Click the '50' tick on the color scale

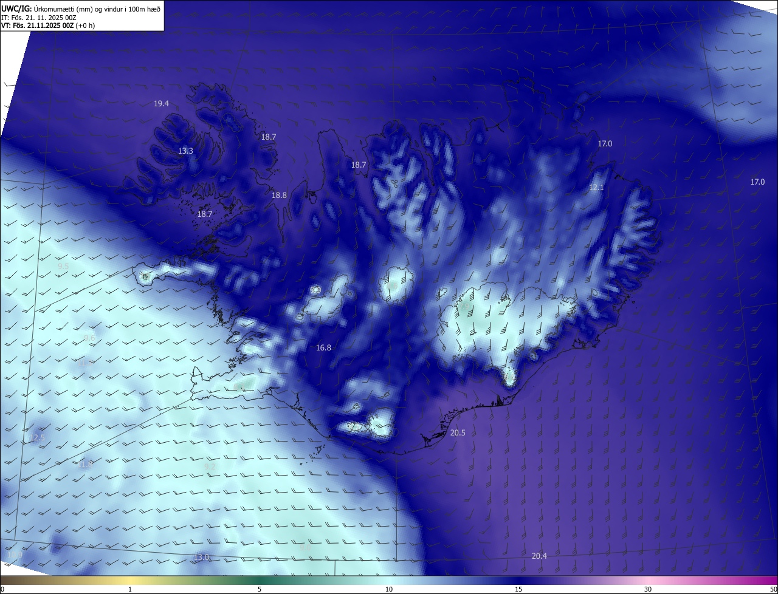[773, 589]
